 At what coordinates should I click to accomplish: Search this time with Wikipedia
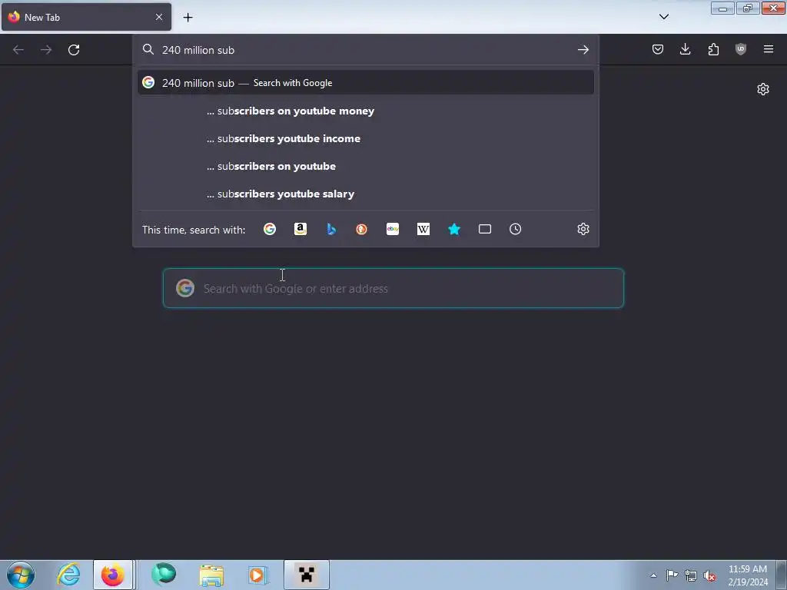[423, 229]
